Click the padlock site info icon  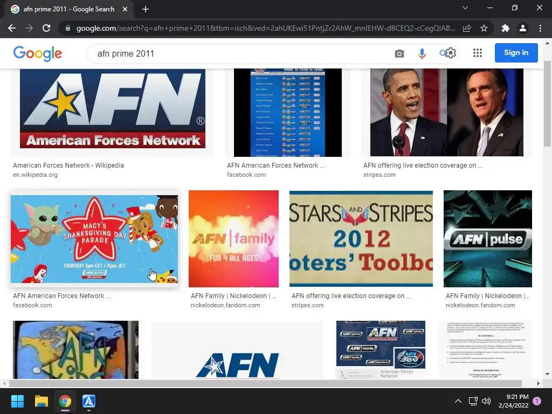(x=68, y=28)
